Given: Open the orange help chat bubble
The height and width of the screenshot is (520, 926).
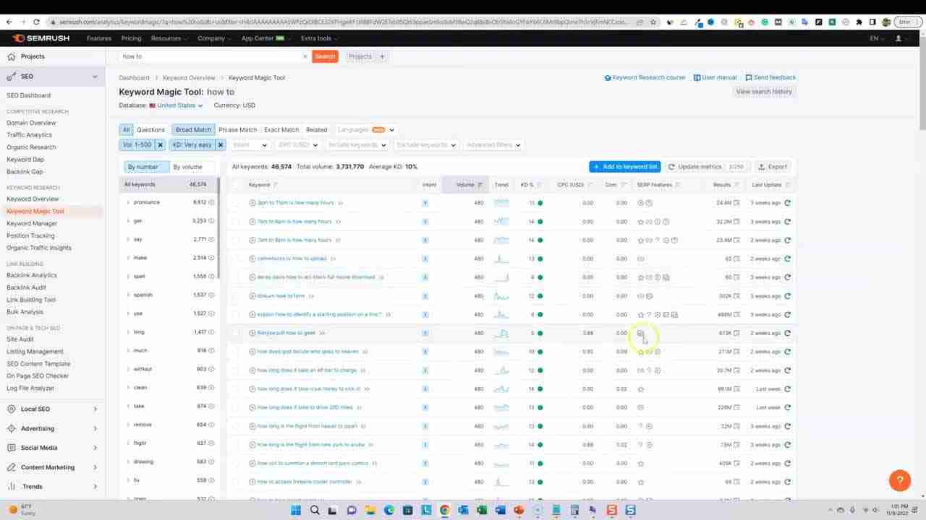Looking at the screenshot, I should [899, 480].
